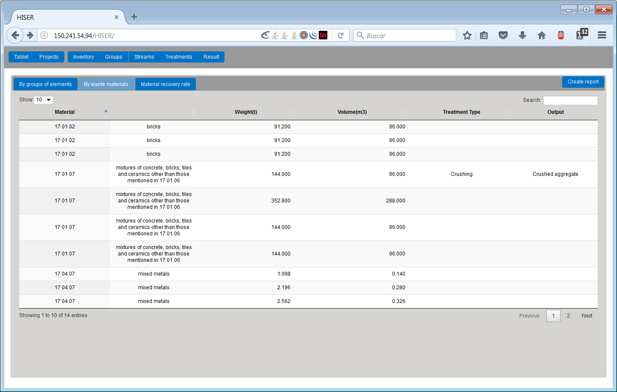Click the URL address bar field
This screenshot has height=392, width=617.
pos(154,36)
